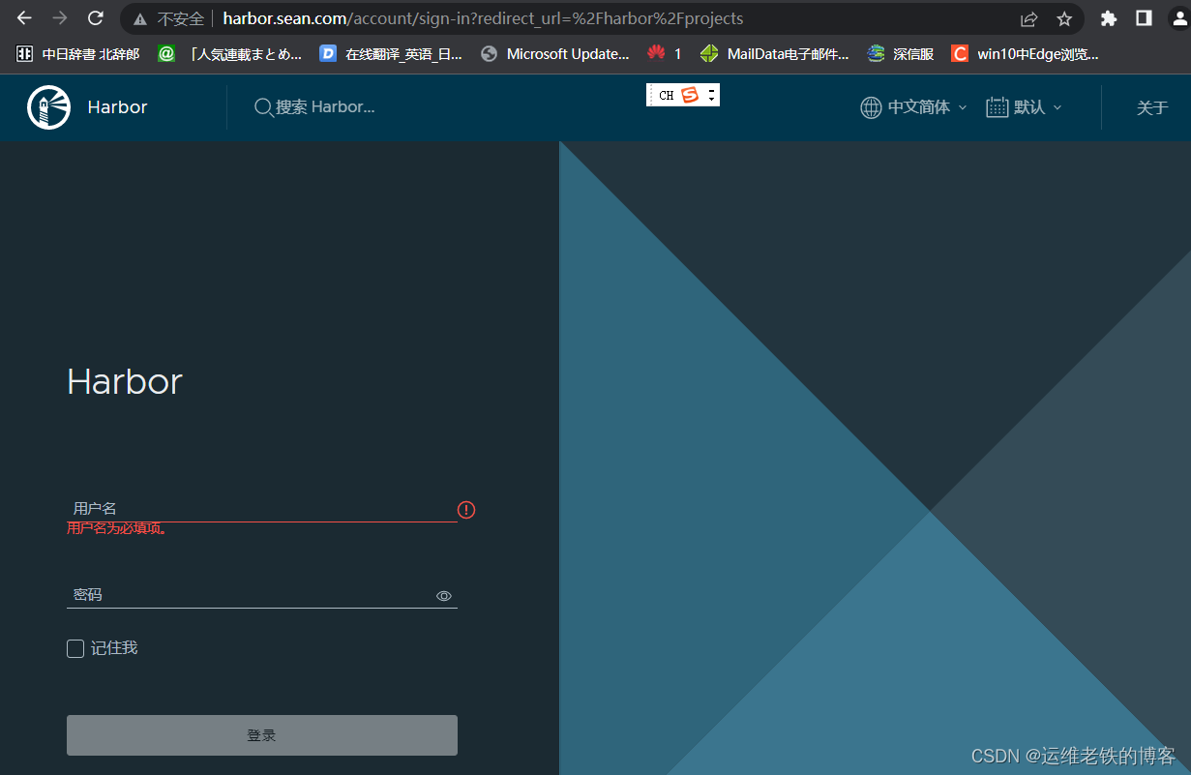The width and height of the screenshot is (1191, 775).
Task: Open the 深信服 bookmark
Action: [x=901, y=54]
